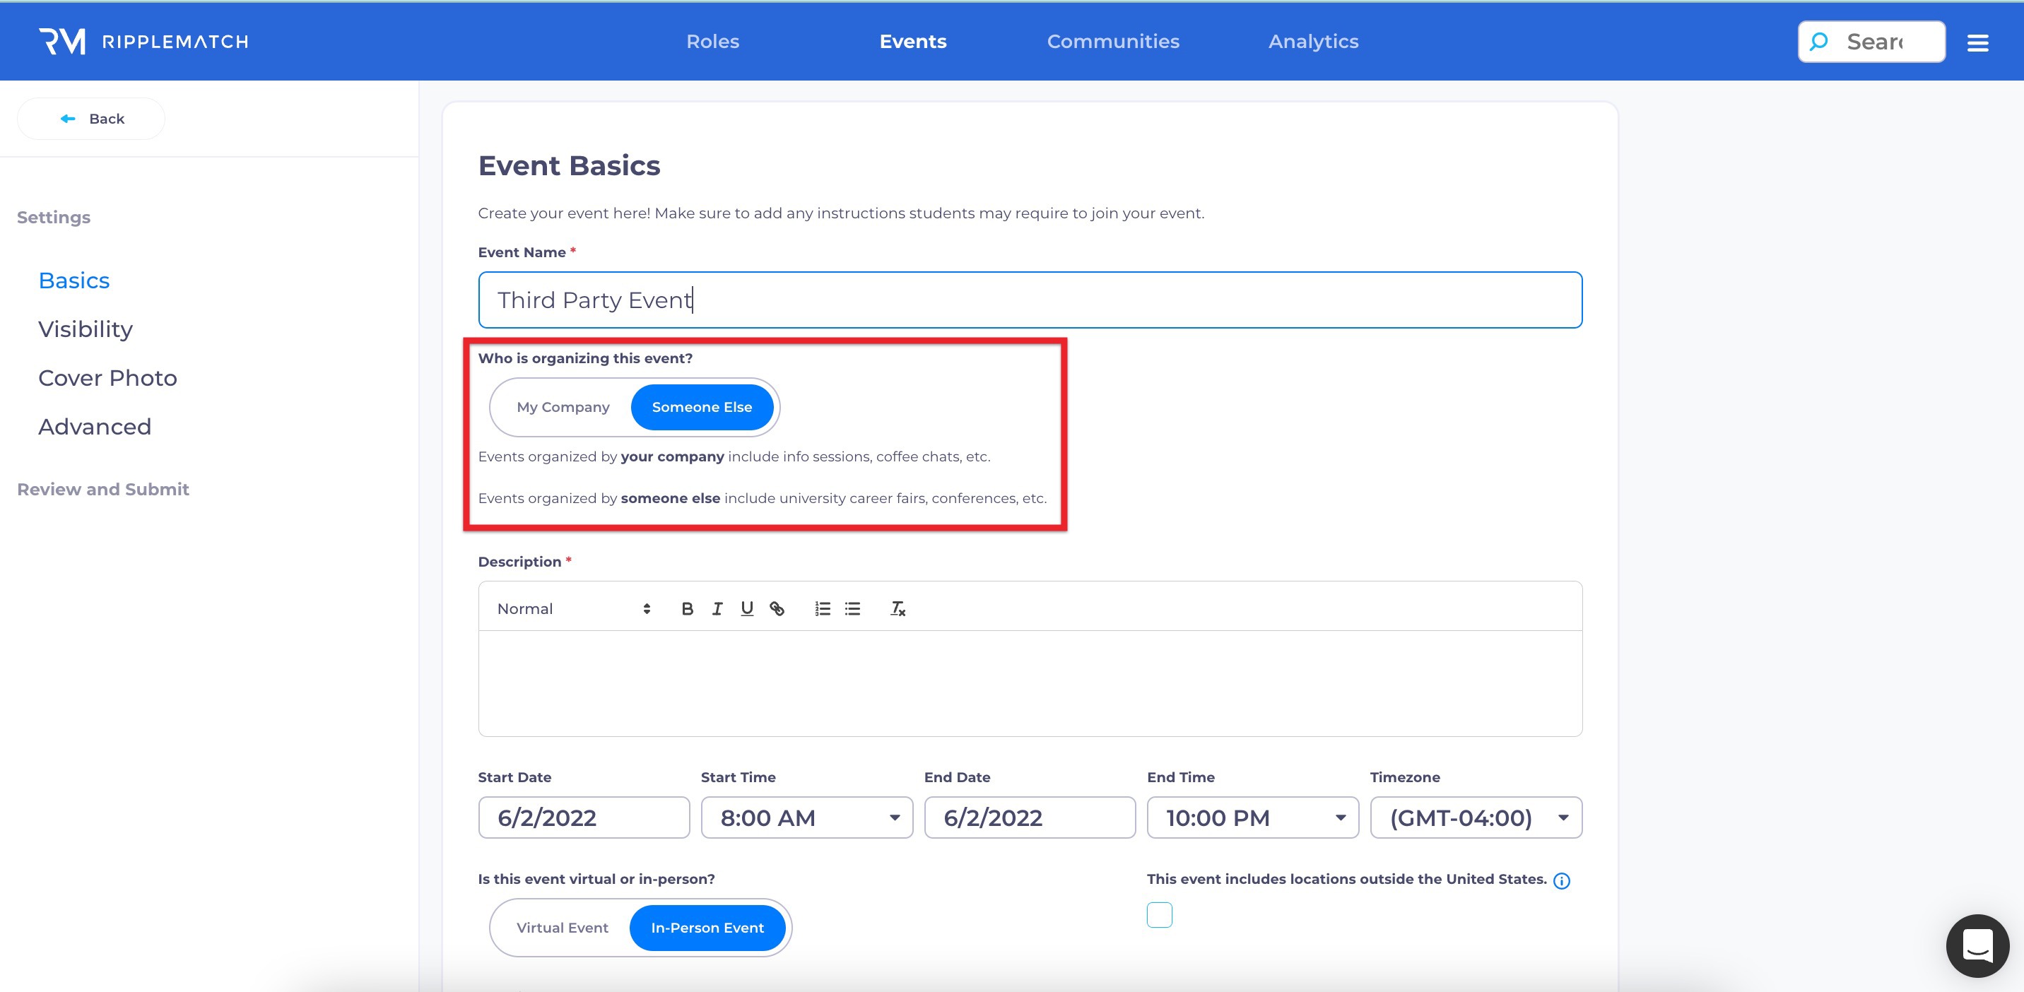The height and width of the screenshot is (992, 2024).
Task: Click the Back button
Action: (x=91, y=119)
